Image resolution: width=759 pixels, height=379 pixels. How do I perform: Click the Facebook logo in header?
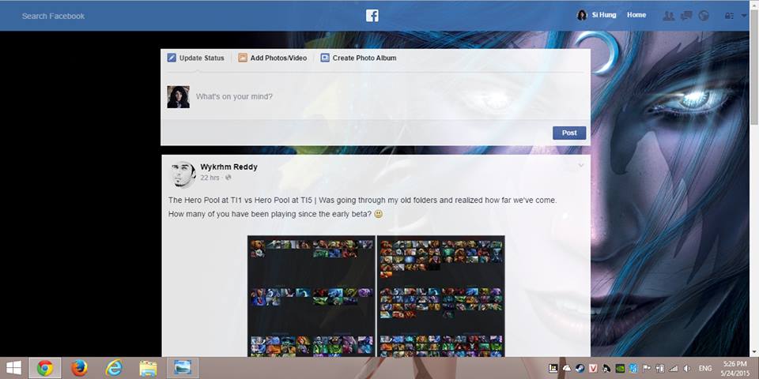[372, 16]
